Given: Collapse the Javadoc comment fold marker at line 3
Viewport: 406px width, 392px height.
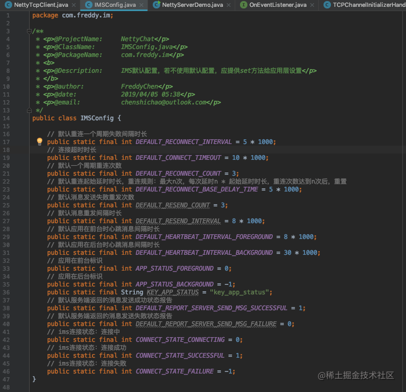Looking at the screenshot, I should [x=29, y=31].
